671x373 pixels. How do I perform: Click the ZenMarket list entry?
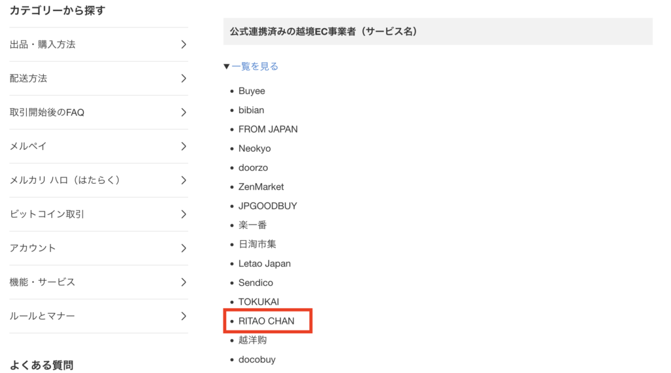[261, 186]
